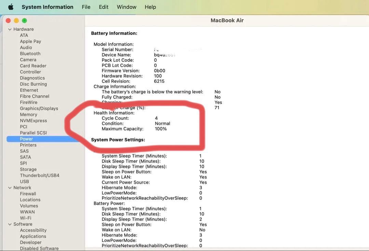Select Firewall under Network

coord(28,194)
